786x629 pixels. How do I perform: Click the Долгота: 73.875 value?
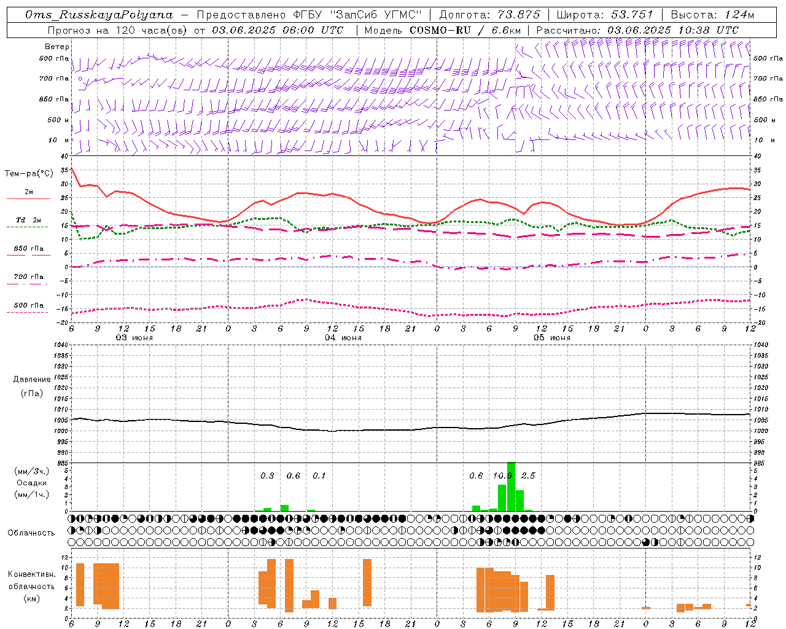(x=490, y=15)
